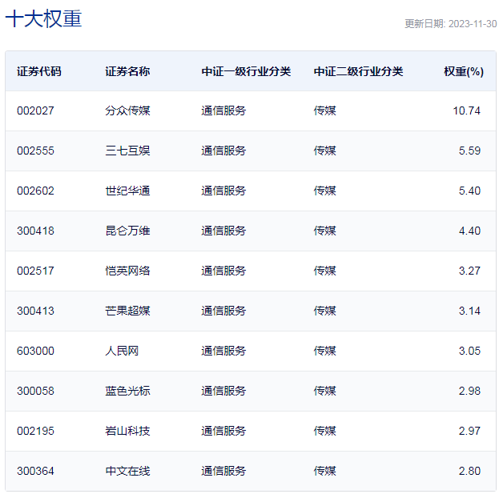Click weight value 10.74
This screenshot has width=503, height=498.
coord(466,110)
